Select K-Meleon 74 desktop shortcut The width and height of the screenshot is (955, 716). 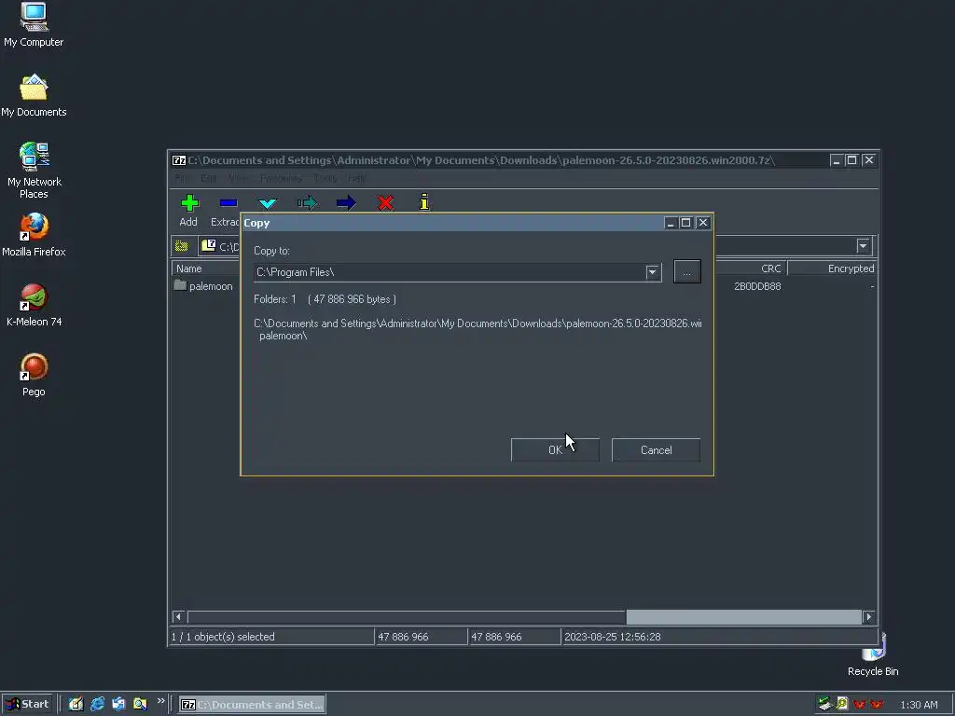coord(35,305)
